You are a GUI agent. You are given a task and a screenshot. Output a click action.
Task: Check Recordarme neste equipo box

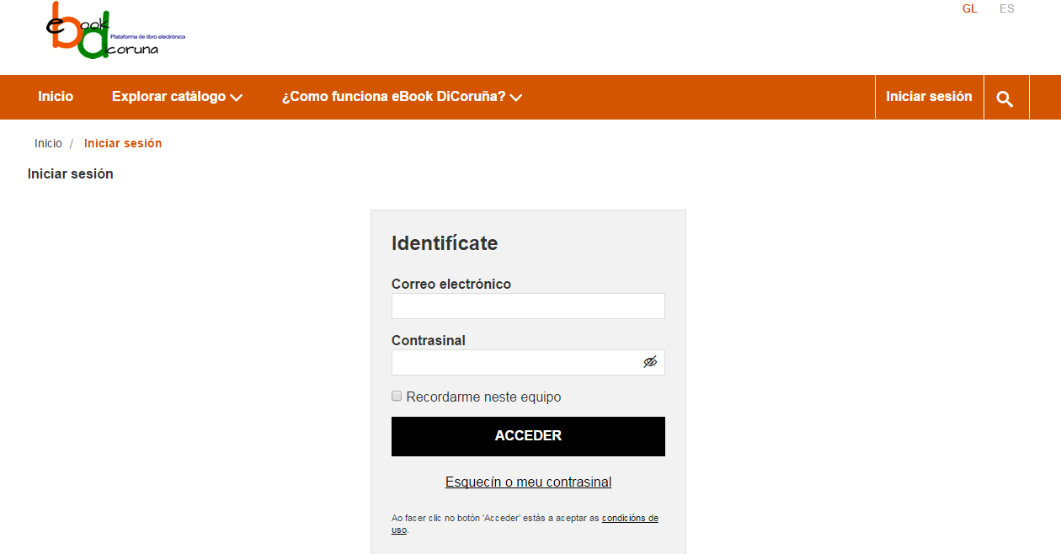coord(397,396)
